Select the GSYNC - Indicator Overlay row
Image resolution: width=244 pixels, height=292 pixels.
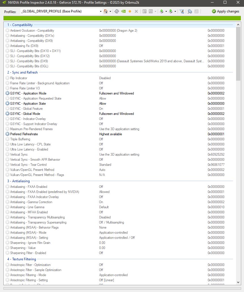tap(119, 119)
